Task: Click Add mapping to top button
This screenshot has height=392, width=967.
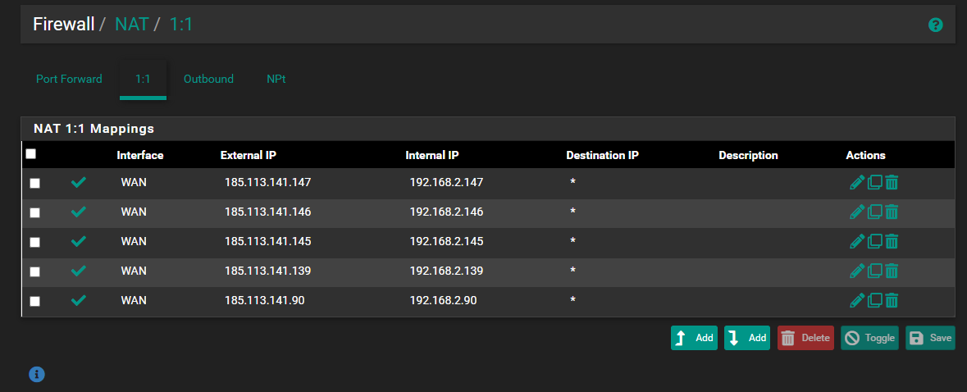Action: click(694, 338)
